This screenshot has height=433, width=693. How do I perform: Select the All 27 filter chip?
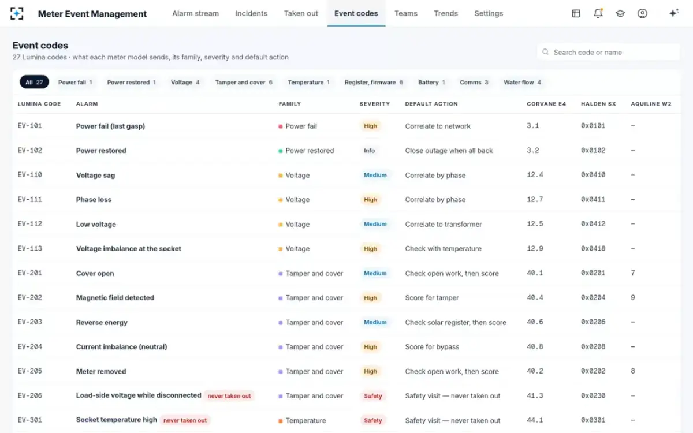click(x=34, y=83)
